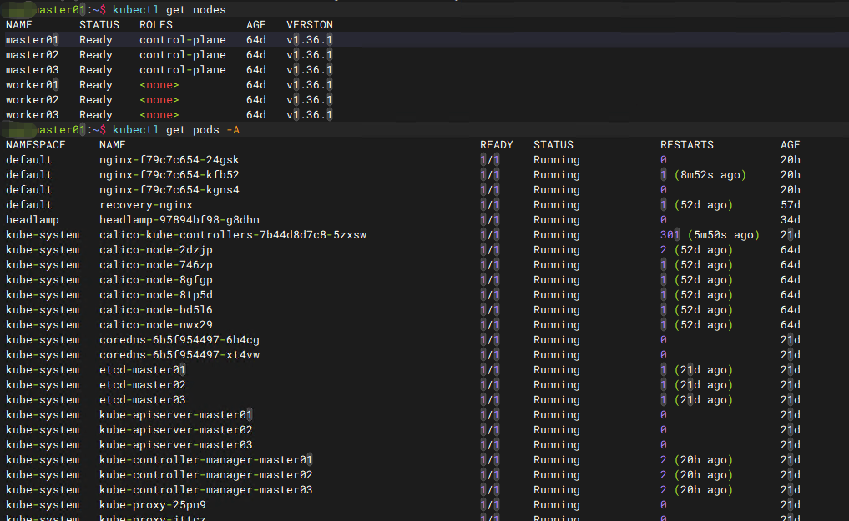
Task: Select the headlamp namespace entry
Action: point(32,220)
